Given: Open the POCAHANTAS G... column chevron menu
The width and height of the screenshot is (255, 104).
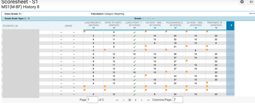Looking at the screenshot, I should (175, 28).
